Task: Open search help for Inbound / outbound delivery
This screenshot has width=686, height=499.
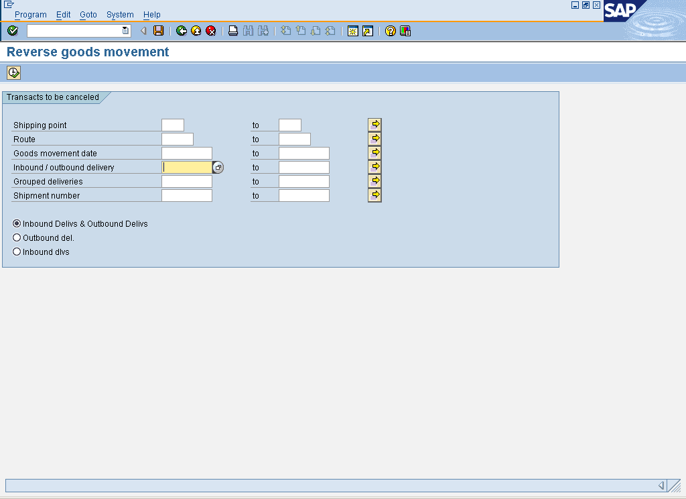Action: click(x=218, y=167)
